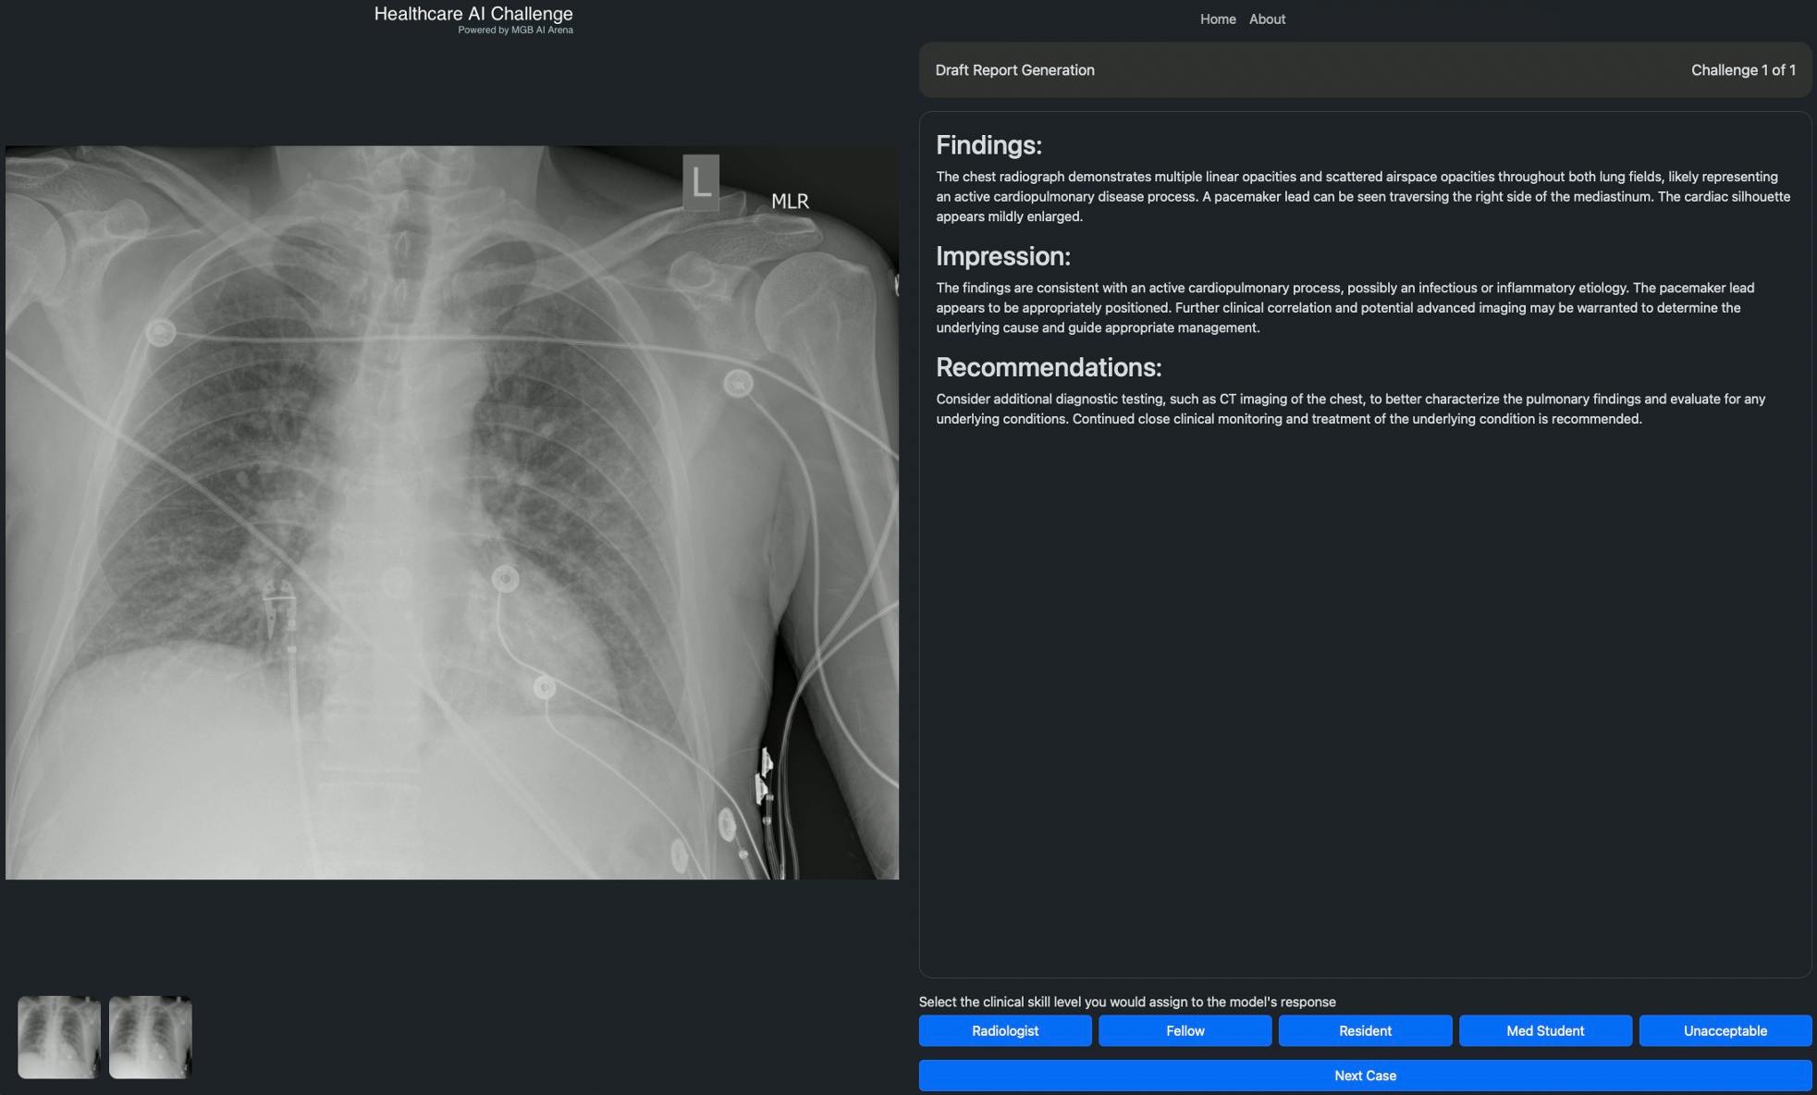The width and height of the screenshot is (1817, 1095).
Task: Select the Findings section heading
Action: point(988,144)
